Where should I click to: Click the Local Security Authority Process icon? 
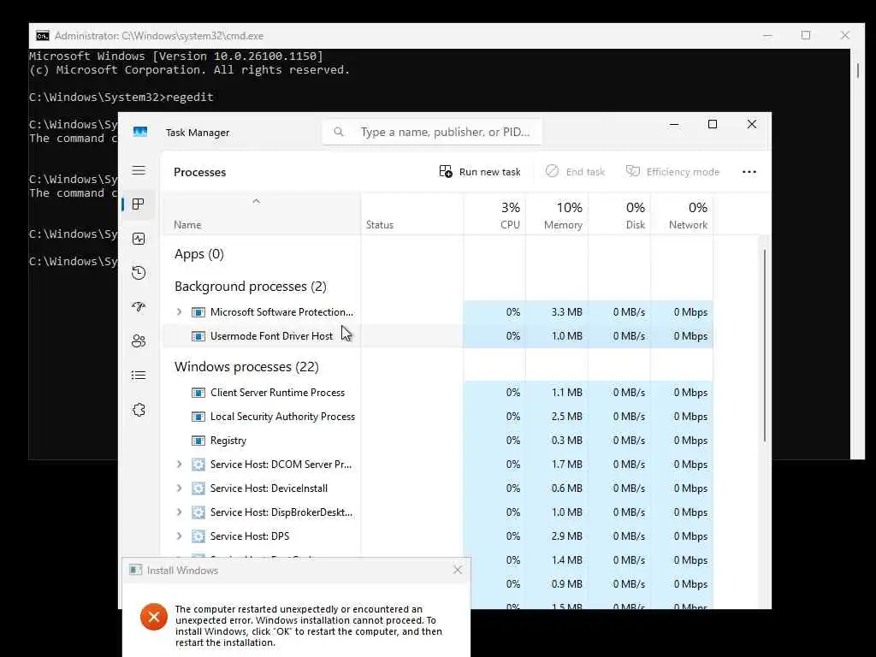[198, 417]
